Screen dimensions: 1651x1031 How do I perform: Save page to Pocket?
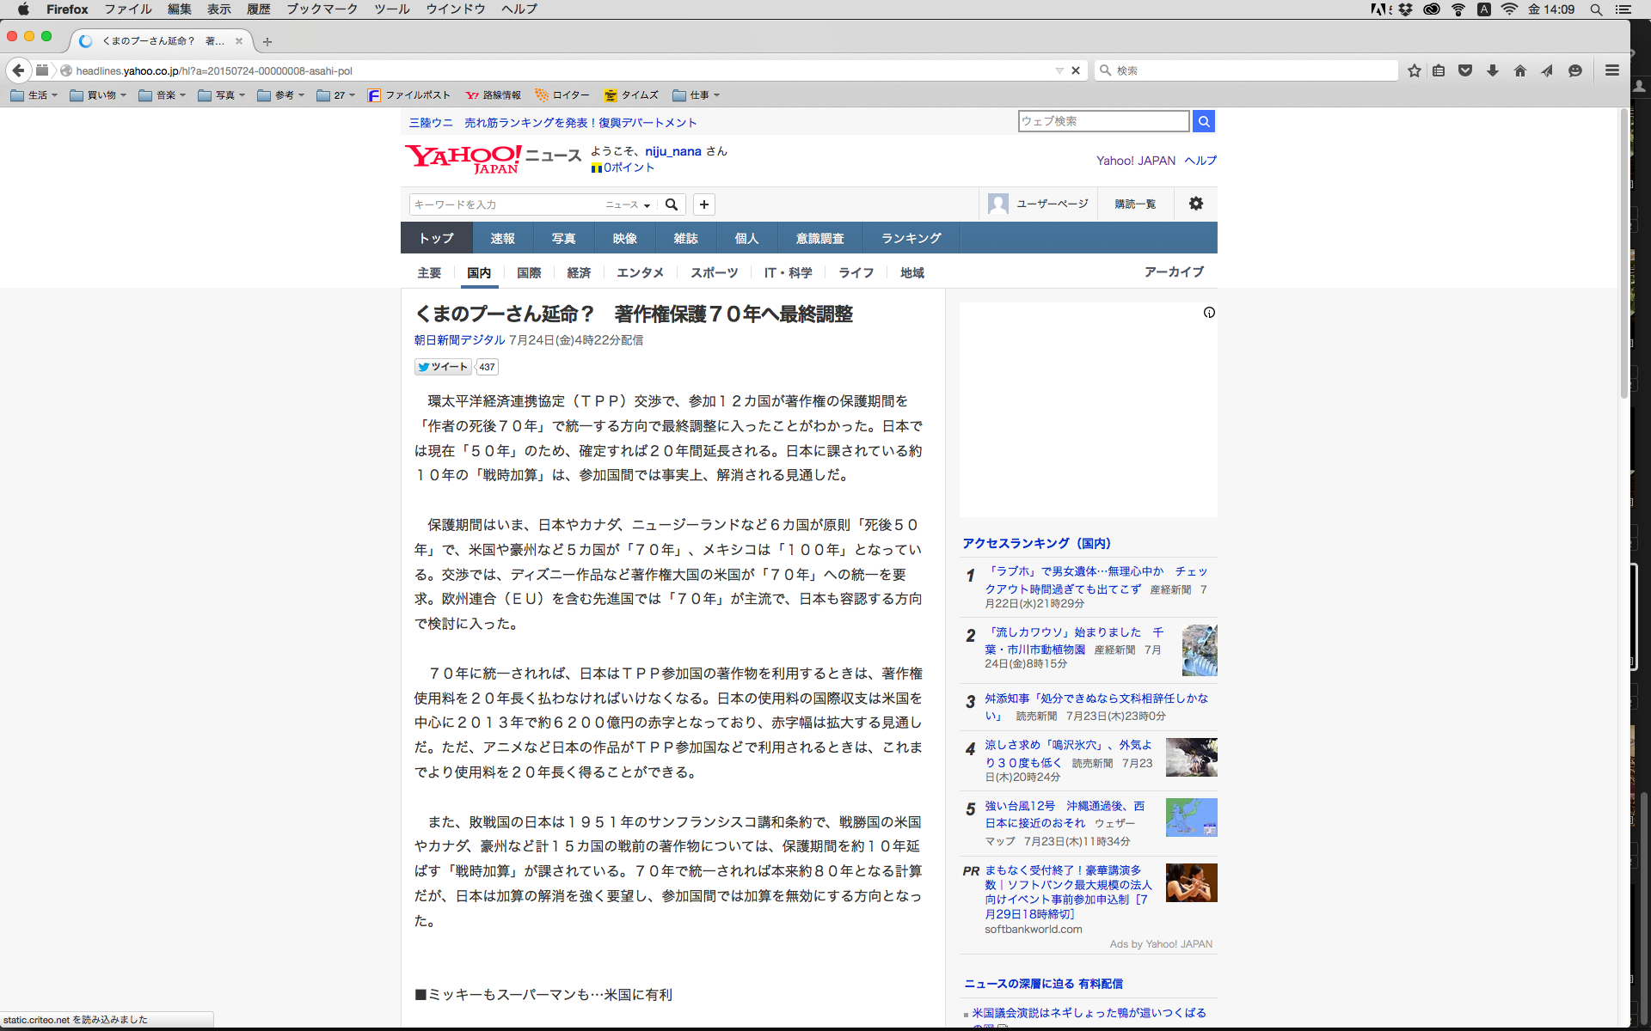(1465, 70)
